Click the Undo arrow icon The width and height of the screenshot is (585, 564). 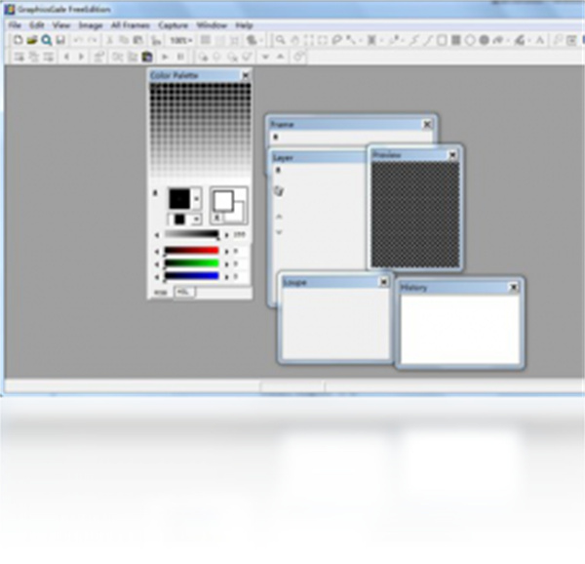coord(78,40)
